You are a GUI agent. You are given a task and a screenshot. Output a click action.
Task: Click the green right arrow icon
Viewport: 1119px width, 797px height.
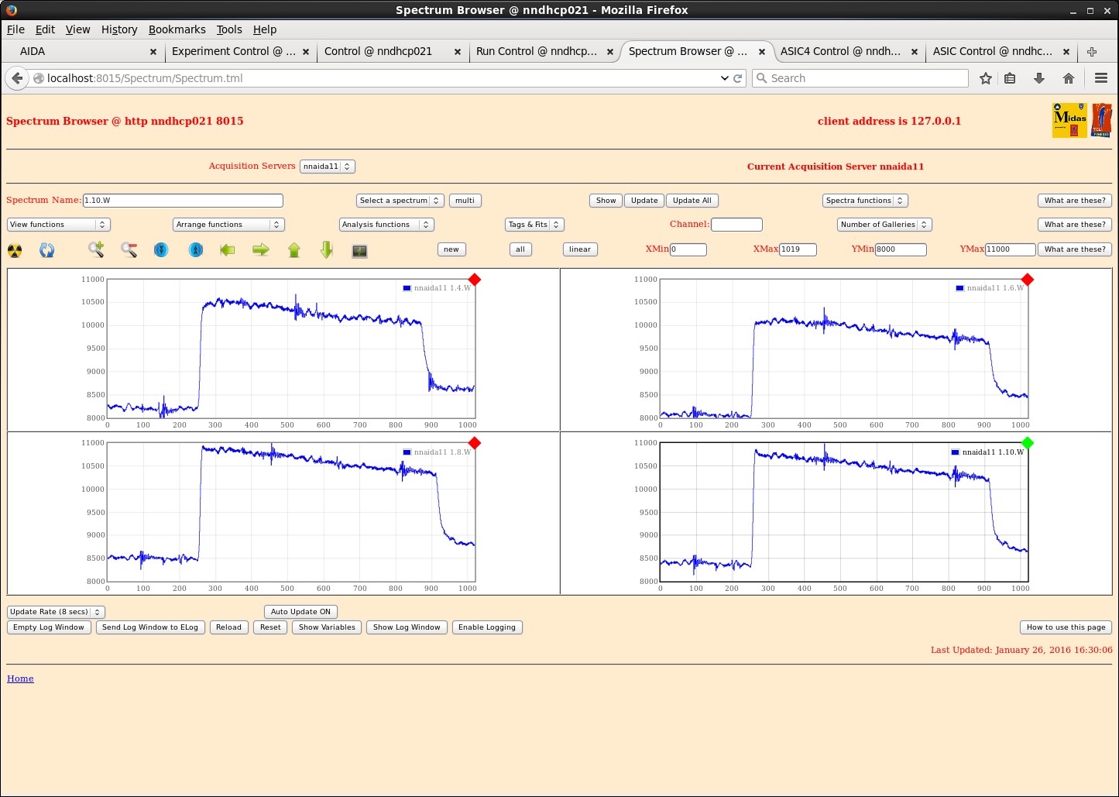(261, 249)
